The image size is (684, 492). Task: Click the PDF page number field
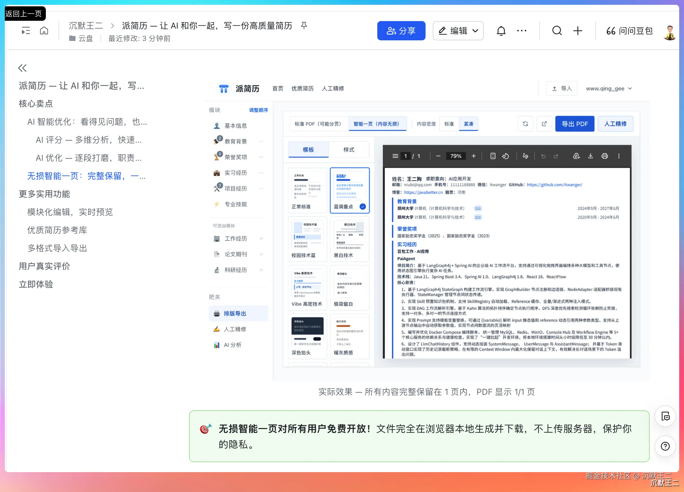pos(406,156)
